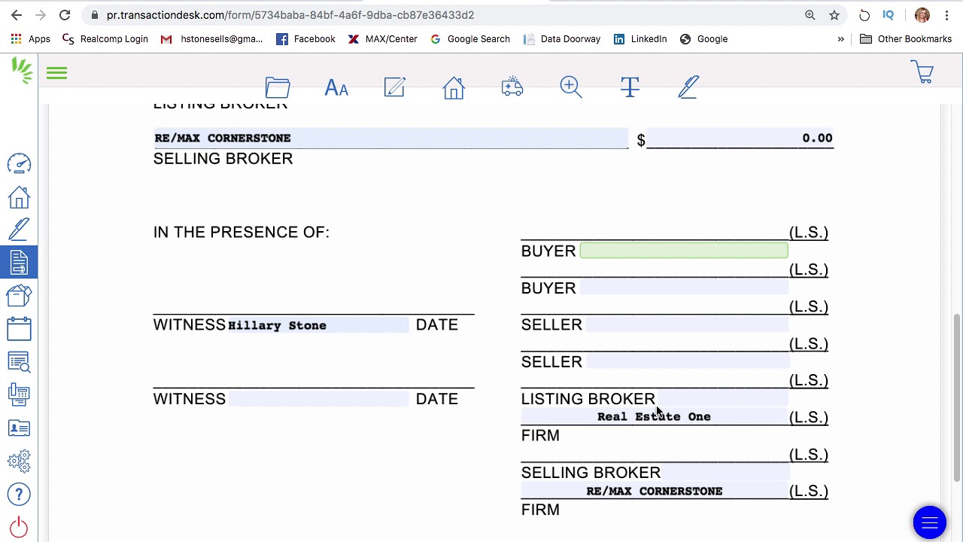Open the hamburger menu in the top bar
This screenshot has height=542, width=963.
[56, 73]
